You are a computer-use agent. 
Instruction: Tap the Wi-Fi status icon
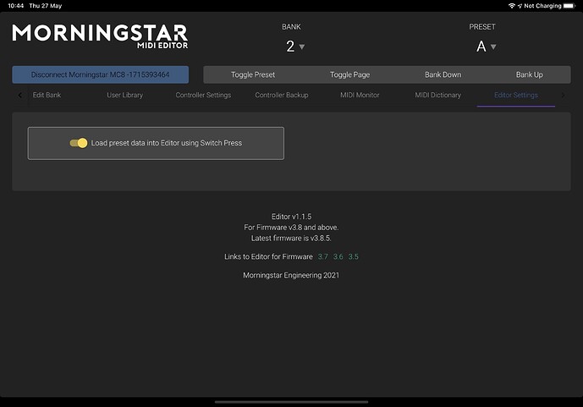pos(512,6)
